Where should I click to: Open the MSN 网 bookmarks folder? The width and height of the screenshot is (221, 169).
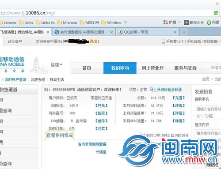89,23
